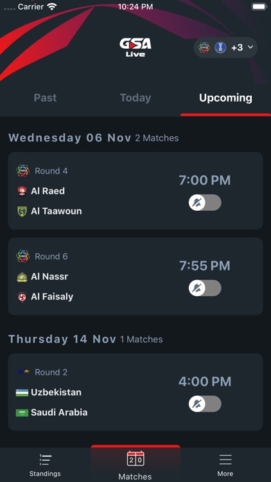Screen dimensions: 271x482
Task: Toggle alert for Uzbekistan vs Saudi Arabia
Action: pos(205,404)
